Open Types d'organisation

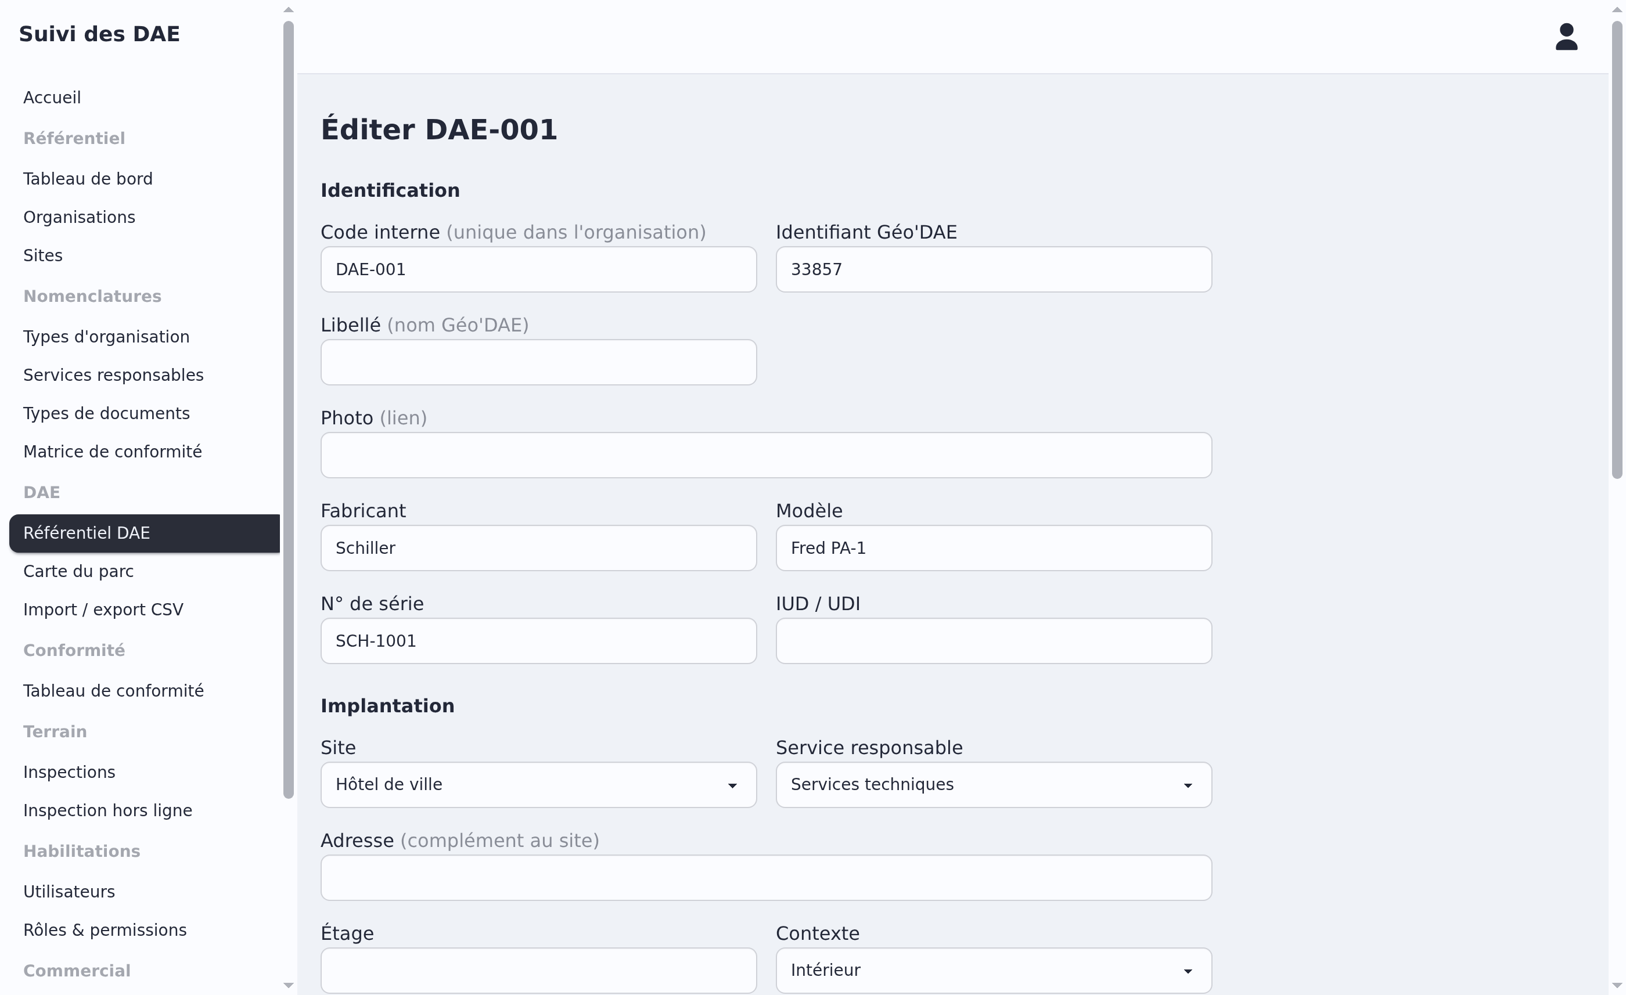(x=145, y=337)
